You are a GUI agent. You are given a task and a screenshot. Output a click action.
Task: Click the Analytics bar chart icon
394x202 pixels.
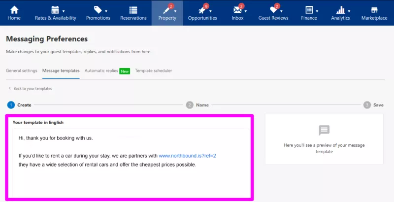click(340, 10)
